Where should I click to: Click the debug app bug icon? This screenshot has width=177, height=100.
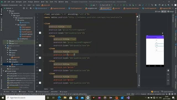click(x=124, y=5)
